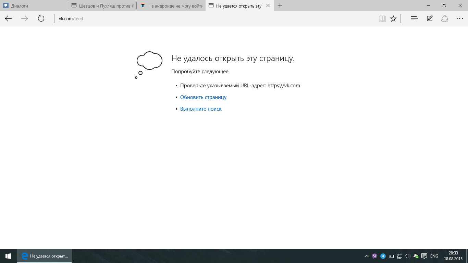468x263 pixels.
Task: Switch to 'Шевцов и Пухляш против К' tab
Action: point(102,6)
